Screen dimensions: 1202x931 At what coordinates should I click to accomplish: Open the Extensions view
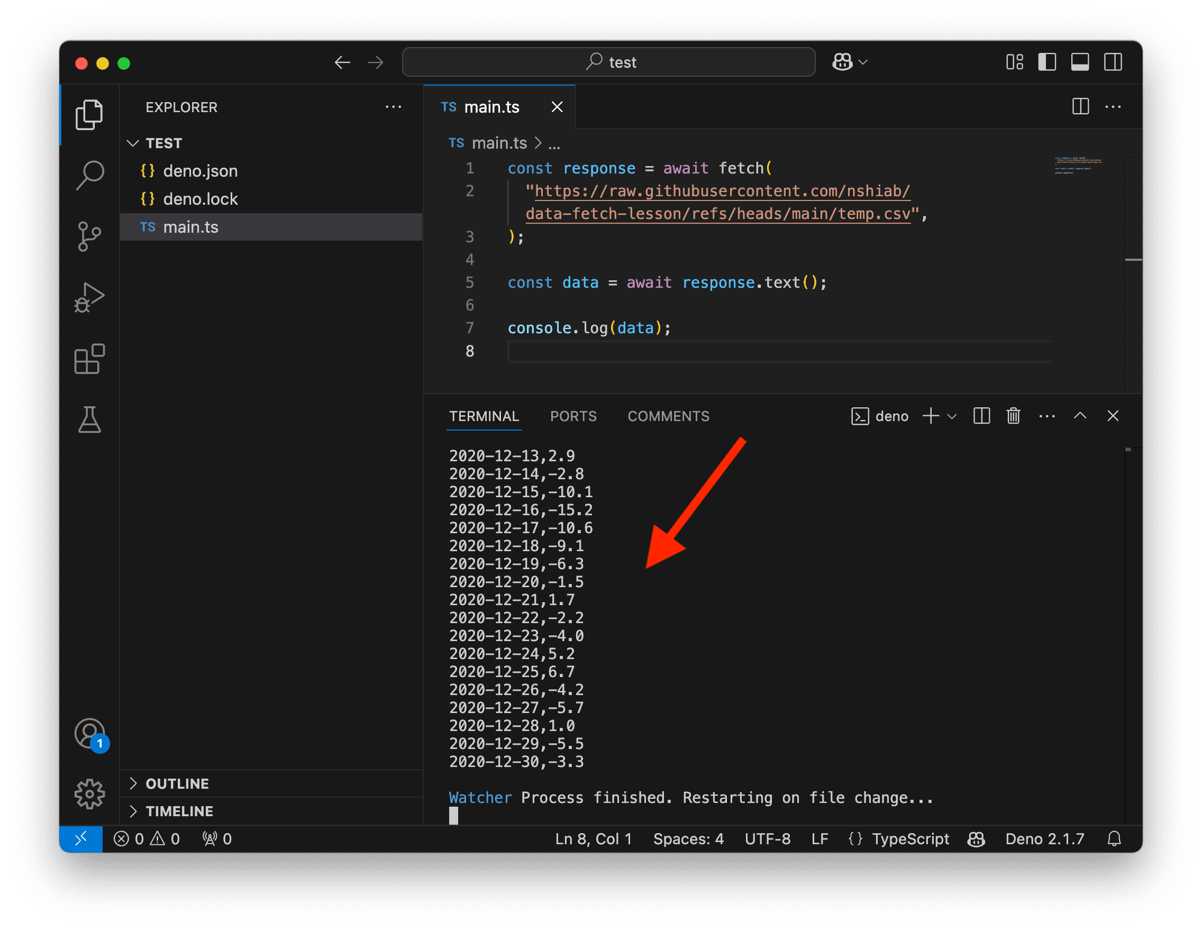(89, 359)
